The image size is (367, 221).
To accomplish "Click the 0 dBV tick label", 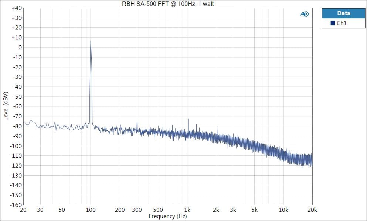I will tap(19, 47).
